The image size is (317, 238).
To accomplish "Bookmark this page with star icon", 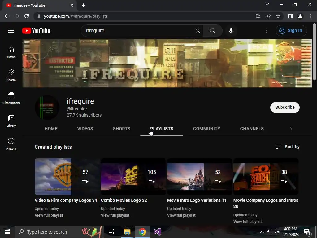I will [278, 16].
